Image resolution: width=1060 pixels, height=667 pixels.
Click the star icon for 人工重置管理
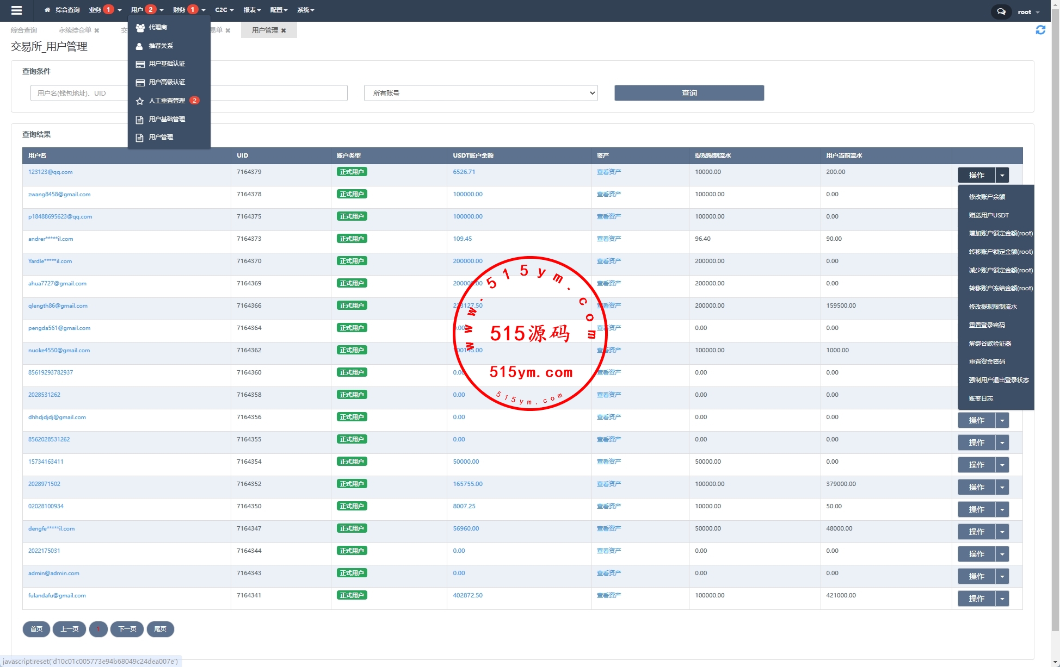click(140, 101)
